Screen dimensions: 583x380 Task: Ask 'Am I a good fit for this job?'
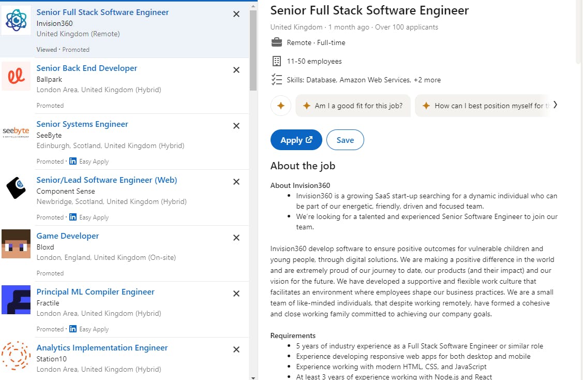click(353, 106)
